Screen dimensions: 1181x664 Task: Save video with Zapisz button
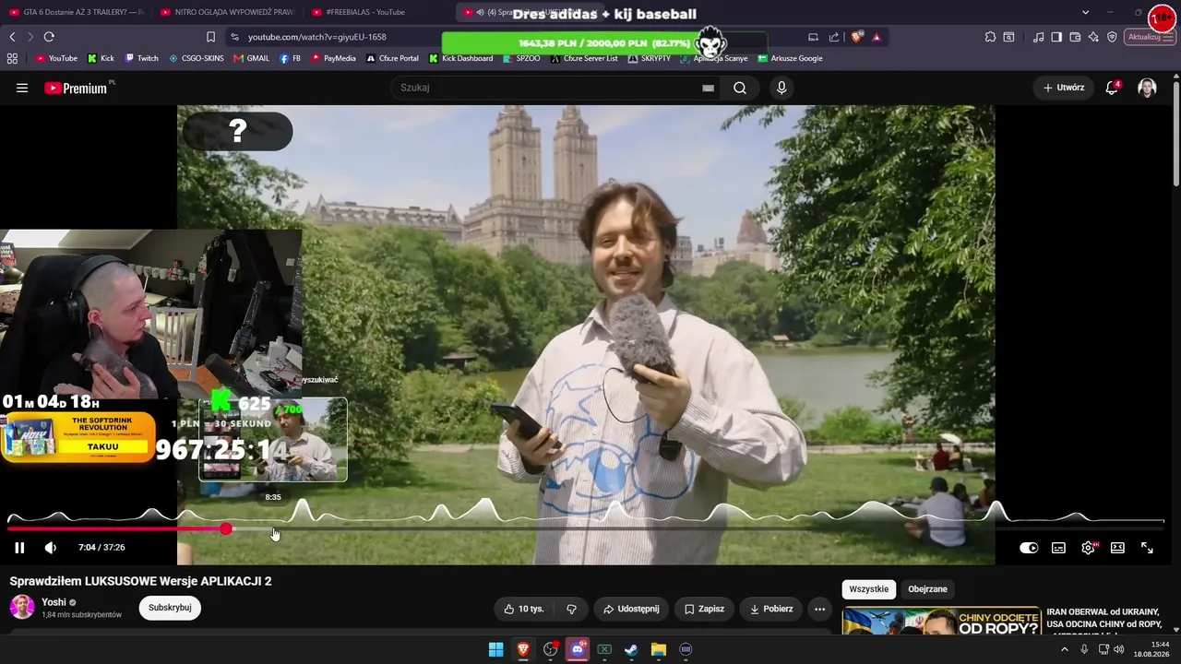click(x=704, y=609)
